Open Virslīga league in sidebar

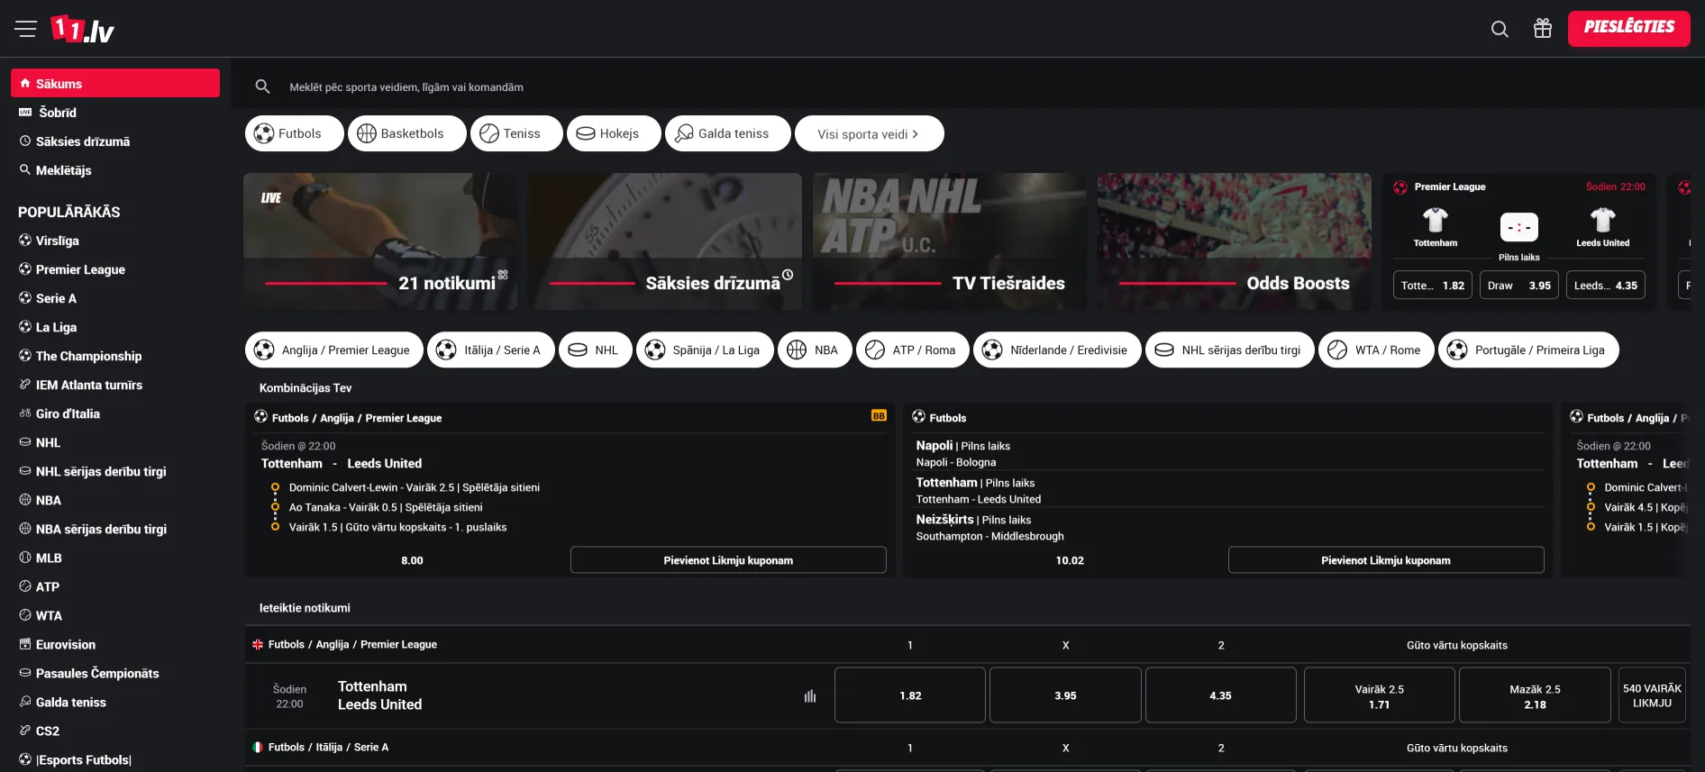click(x=115, y=241)
